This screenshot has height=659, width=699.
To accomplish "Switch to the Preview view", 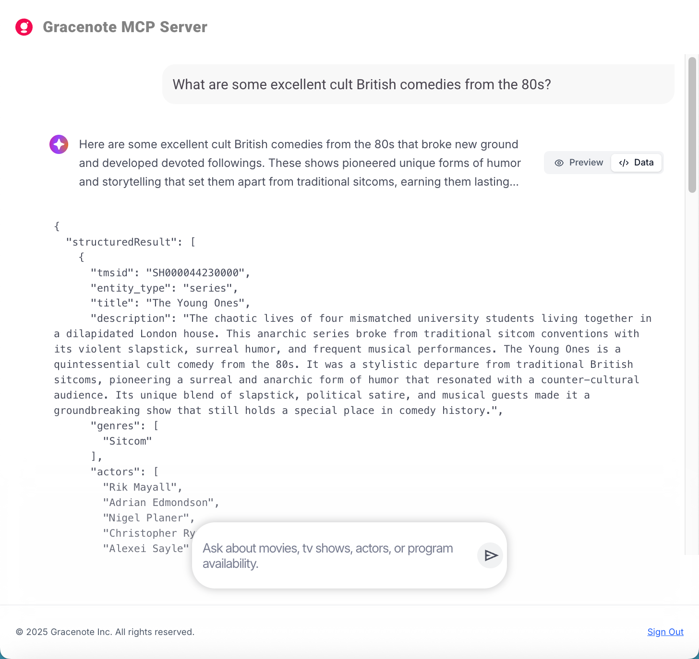I will [x=579, y=163].
